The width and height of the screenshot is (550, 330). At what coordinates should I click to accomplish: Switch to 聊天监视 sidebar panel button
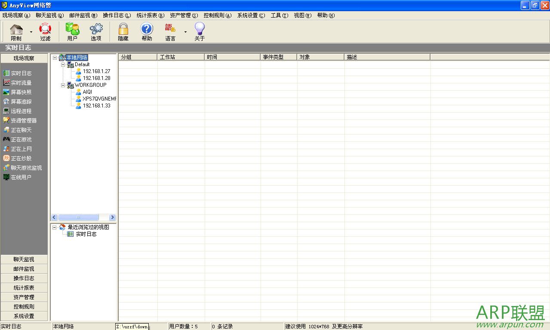click(x=24, y=260)
